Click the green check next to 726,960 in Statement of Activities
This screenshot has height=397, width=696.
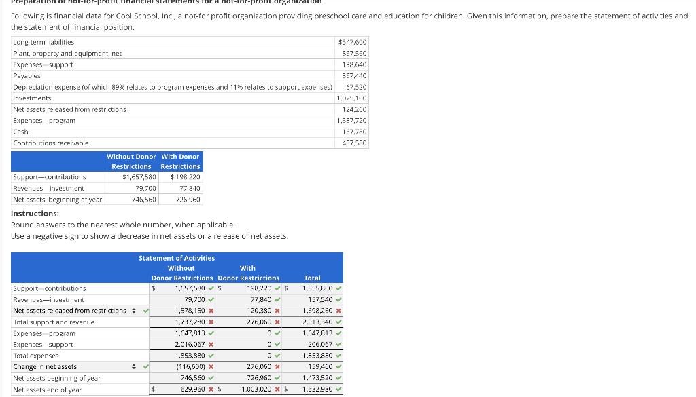(x=277, y=378)
